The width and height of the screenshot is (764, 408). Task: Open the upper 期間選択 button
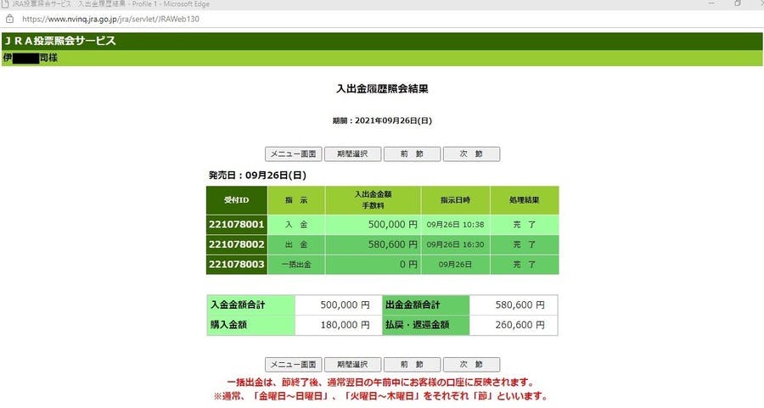pyautogui.click(x=352, y=154)
